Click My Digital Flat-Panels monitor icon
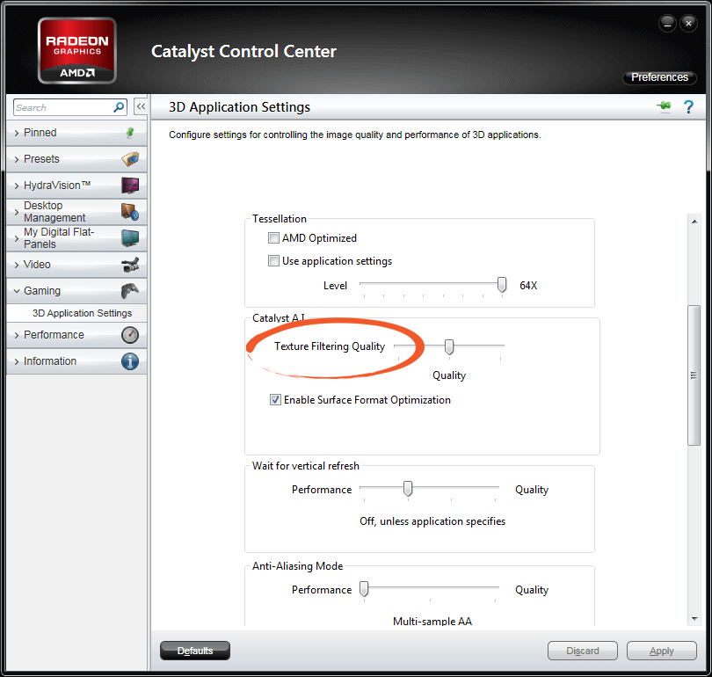The width and height of the screenshot is (712, 677). click(130, 238)
